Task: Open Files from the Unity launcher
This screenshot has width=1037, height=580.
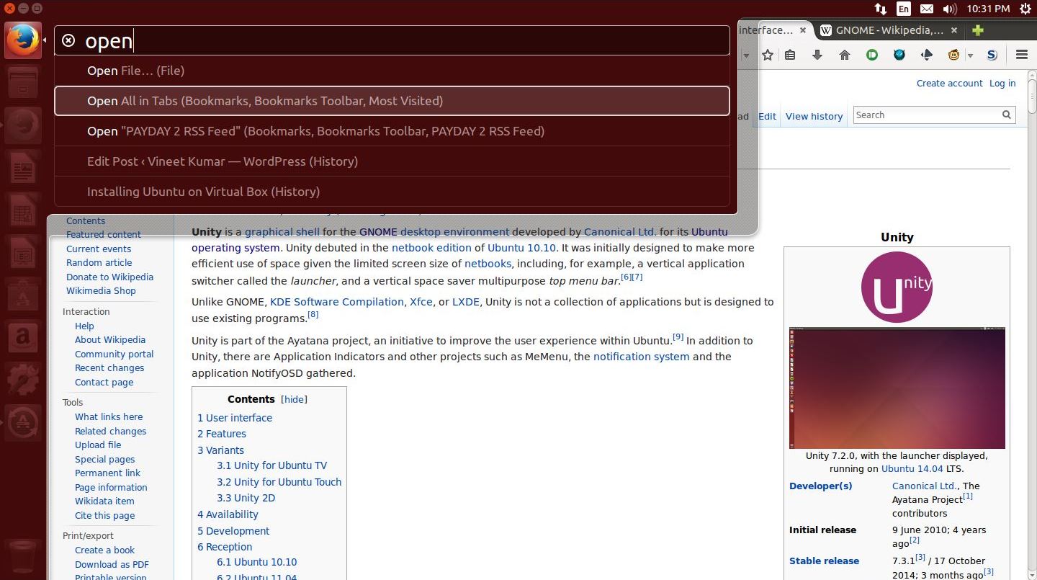Action: pyautogui.click(x=23, y=84)
